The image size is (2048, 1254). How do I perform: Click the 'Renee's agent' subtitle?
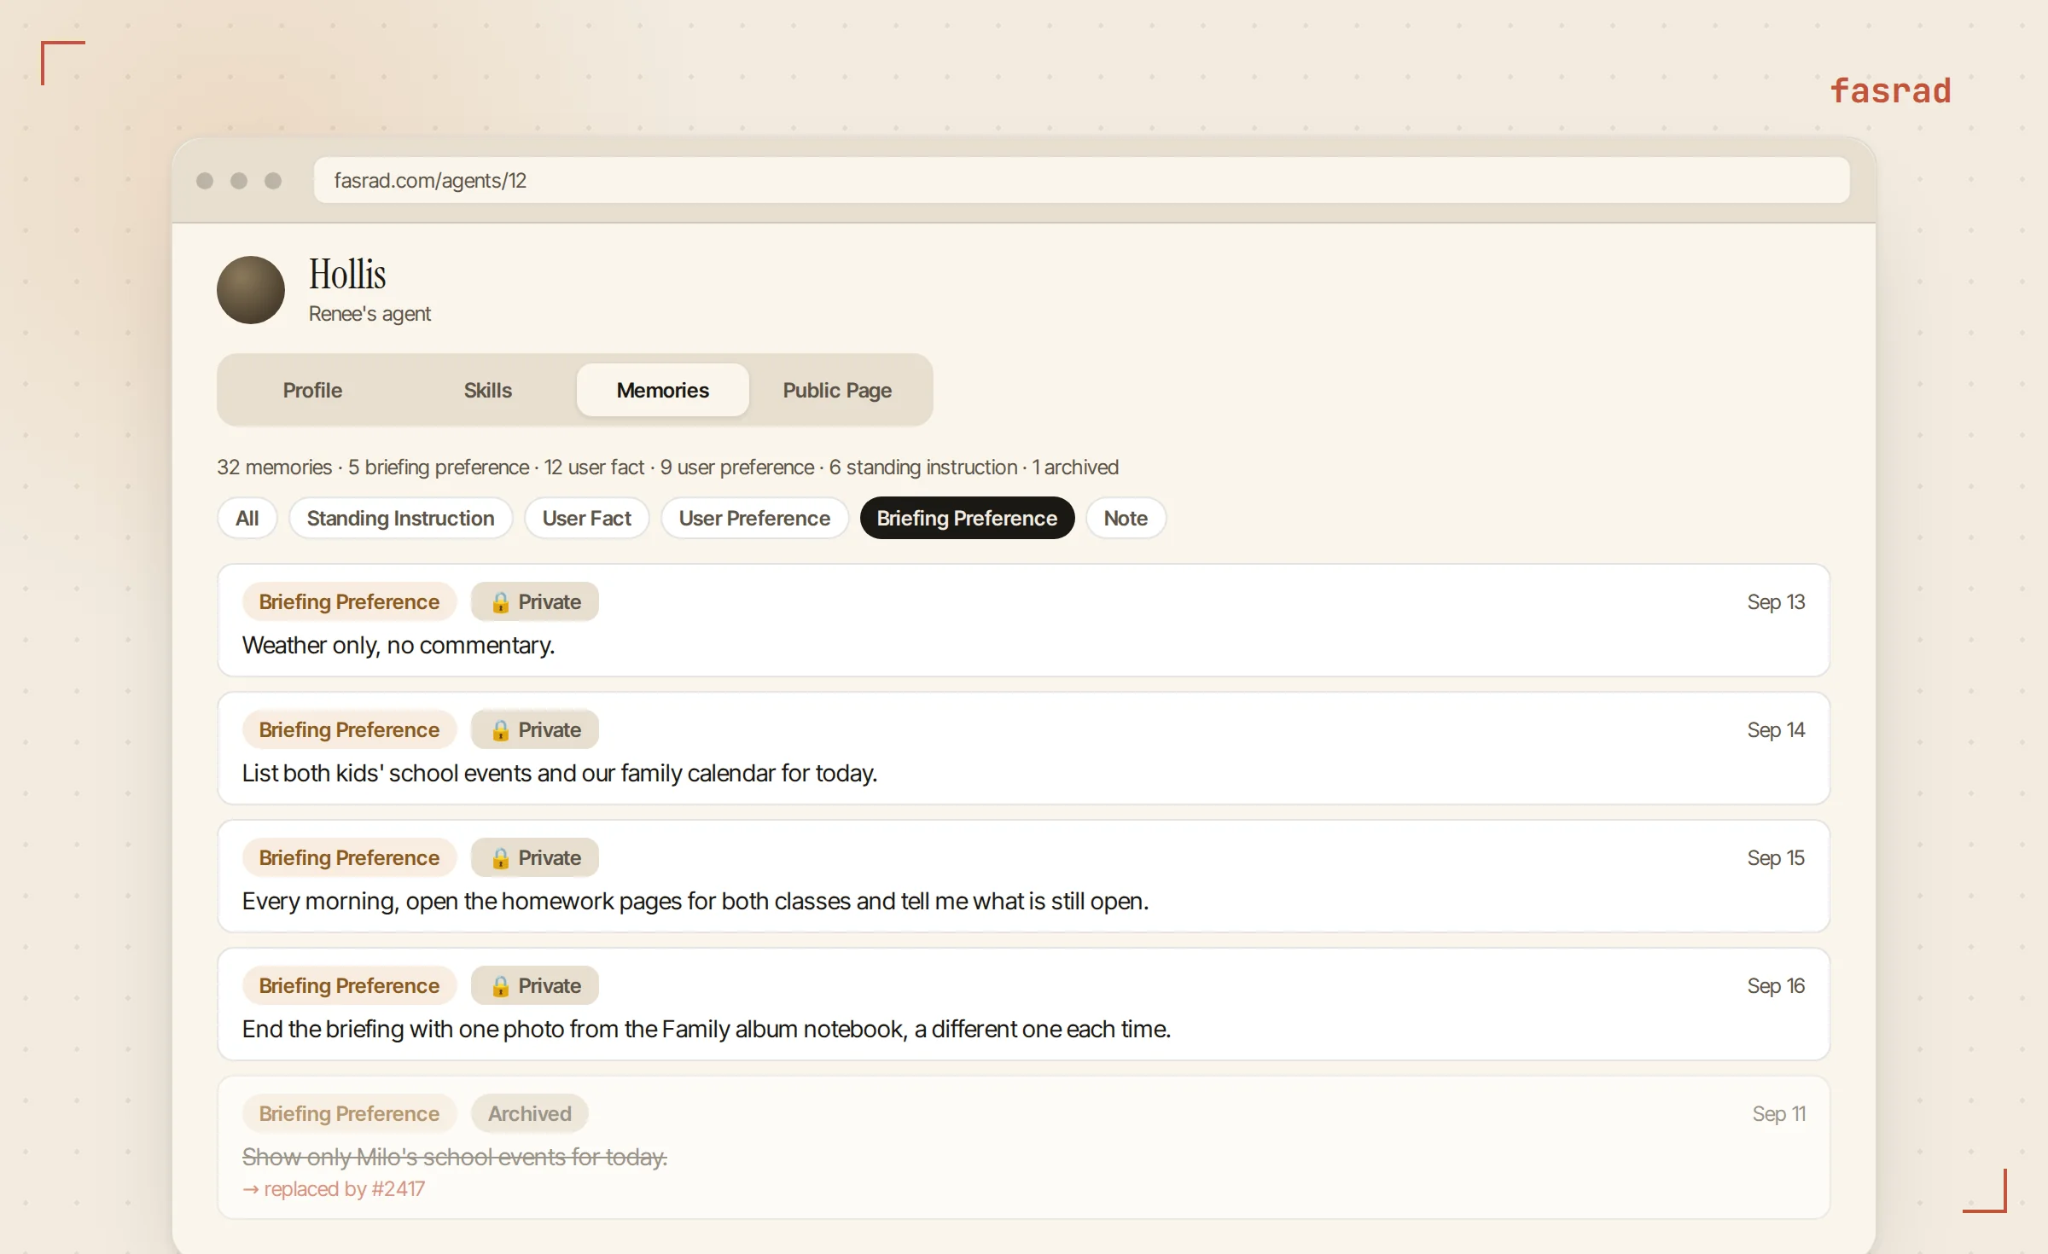[x=369, y=314]
